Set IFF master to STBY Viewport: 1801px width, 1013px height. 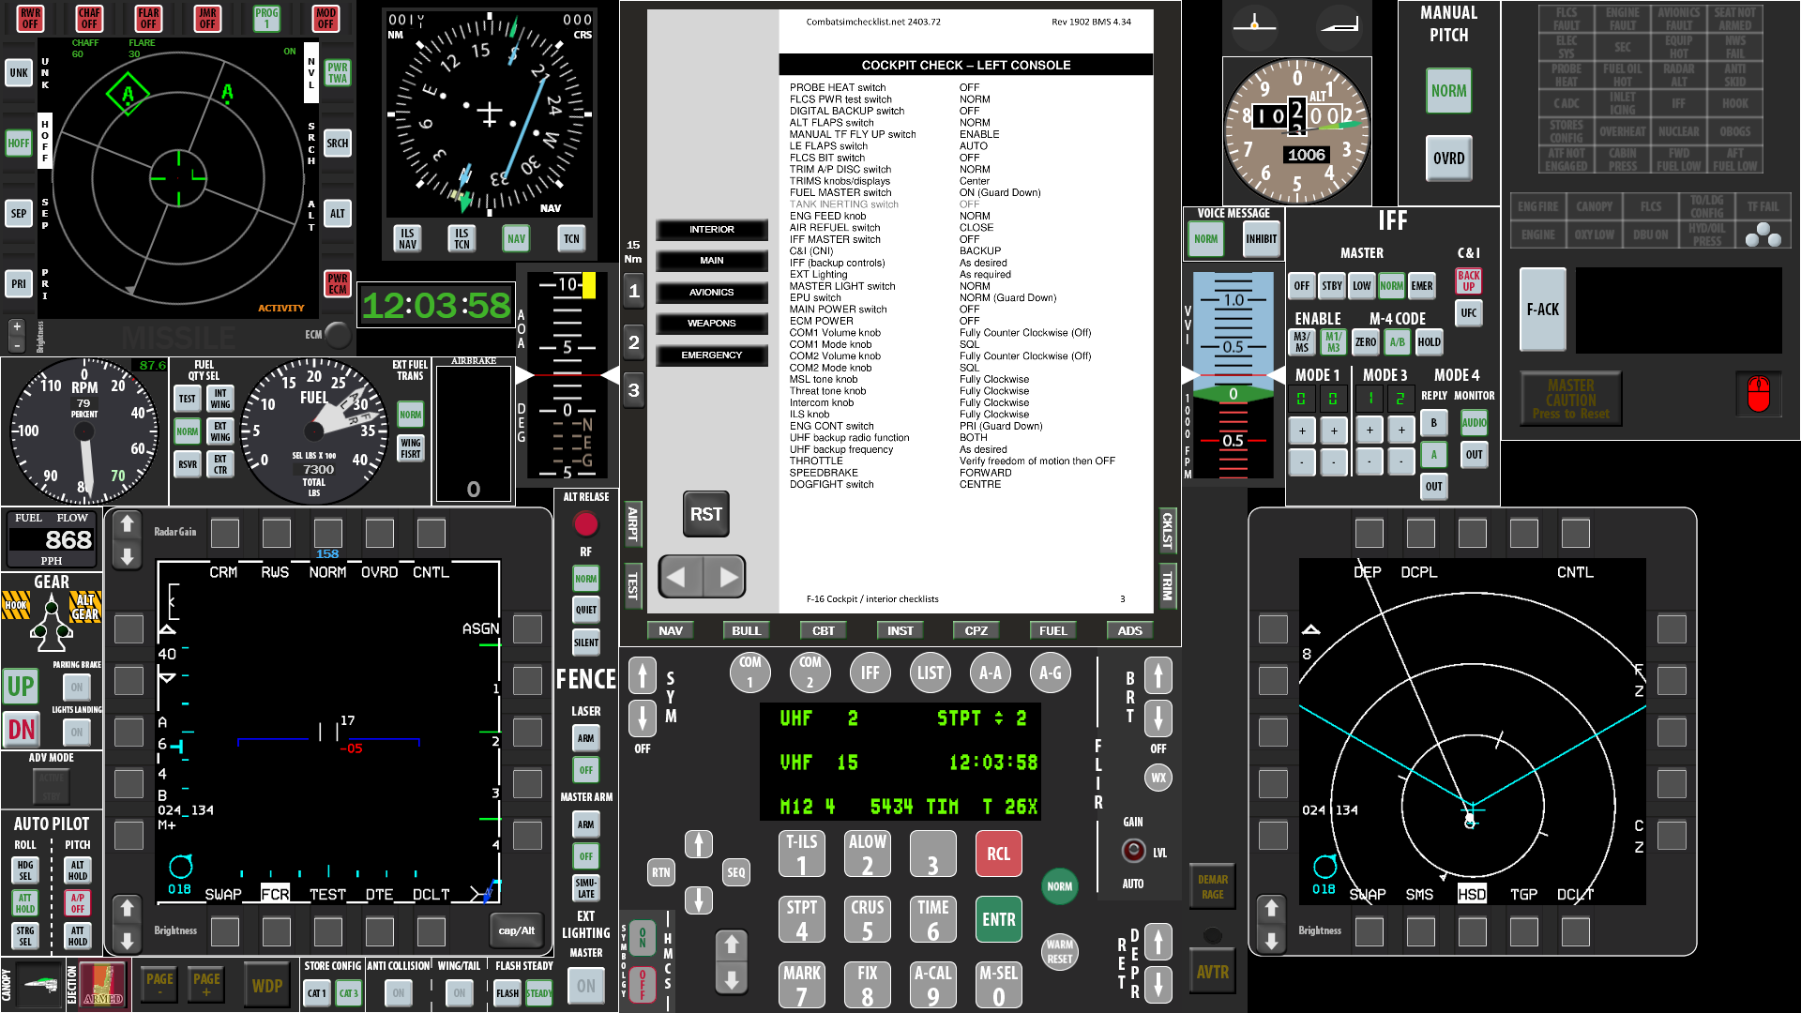pyautogui.click(x=1332, y=286)
